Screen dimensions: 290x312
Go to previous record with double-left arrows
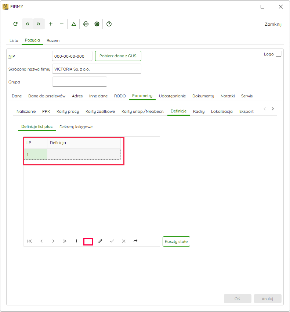(28, 24)
